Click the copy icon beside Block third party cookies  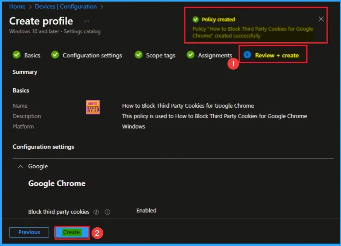(x=96, y=212)
